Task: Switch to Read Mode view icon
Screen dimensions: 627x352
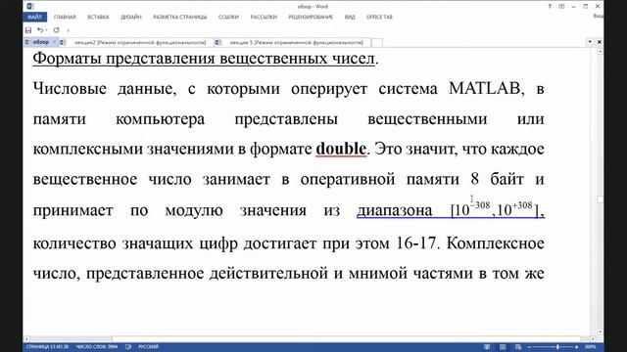Action: (487, 347)
